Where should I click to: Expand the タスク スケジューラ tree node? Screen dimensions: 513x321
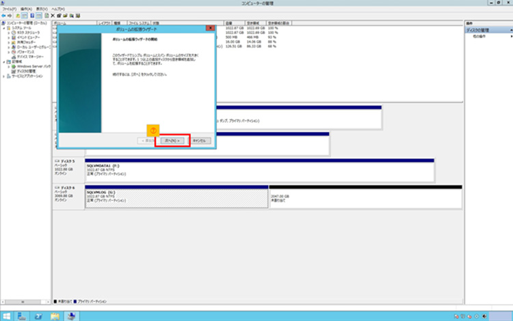(x=9, y=31)
